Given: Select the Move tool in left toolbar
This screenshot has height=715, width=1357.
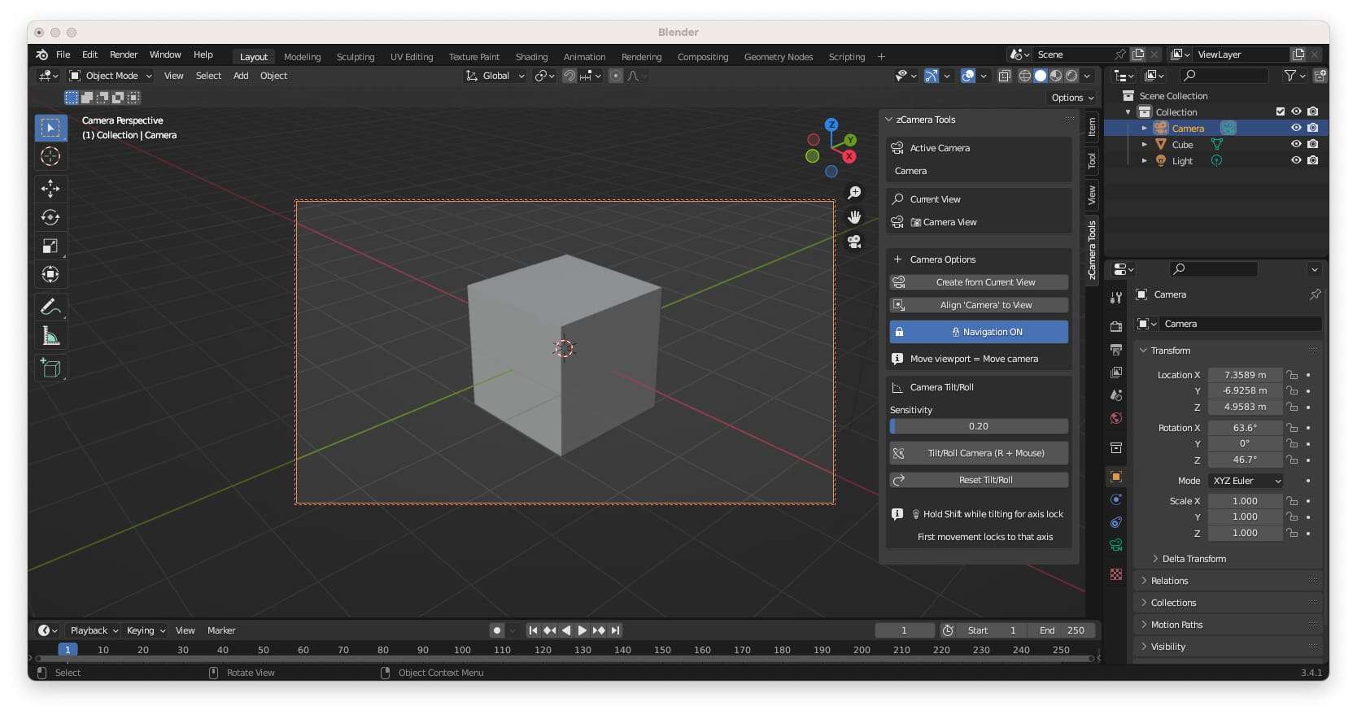Looking at the screenshot, I should pyautogui.click(x=50, y=189).
